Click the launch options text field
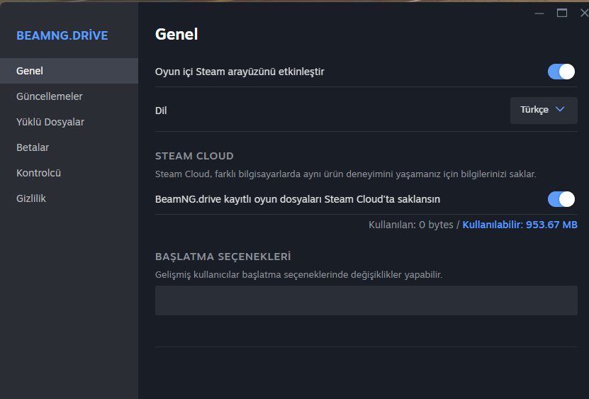The height and width of the screenshot is (399, 589). pyautogui.click(x=366, y=300)
